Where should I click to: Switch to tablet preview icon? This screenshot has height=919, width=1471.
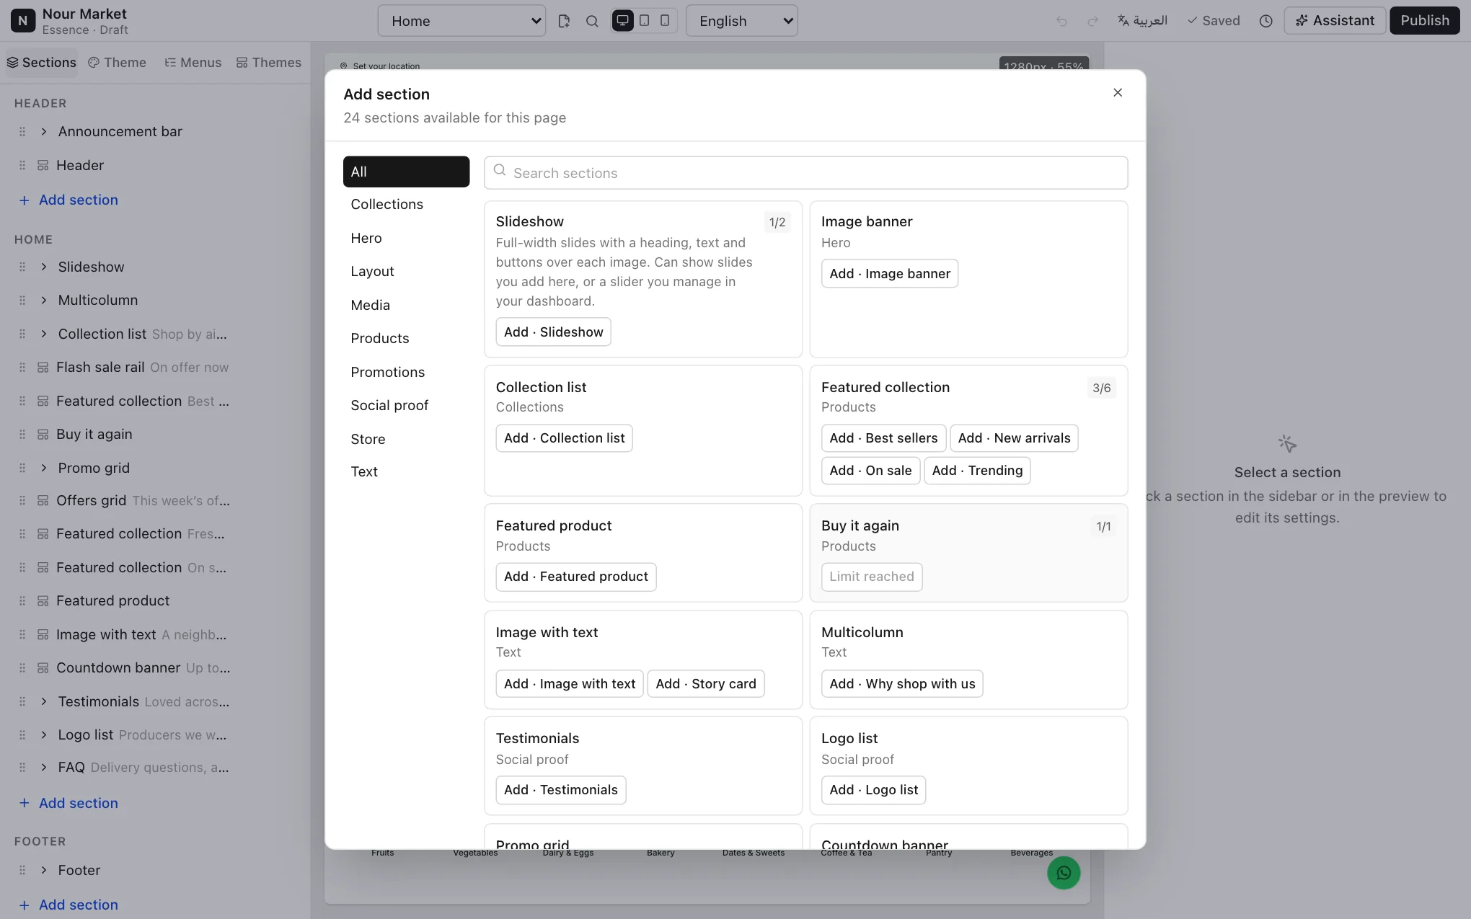pos(645,21)
